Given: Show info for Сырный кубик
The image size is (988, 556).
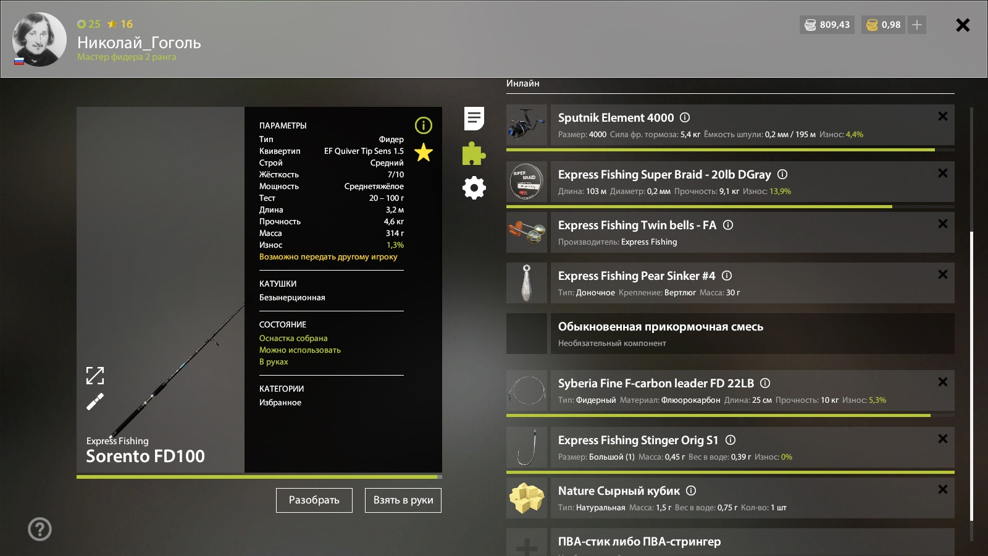Looking at the screenshot, I should [x=691, y=491].
